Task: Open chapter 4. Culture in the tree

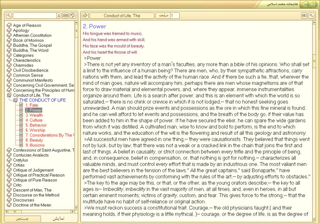Action: pos(34,120)
